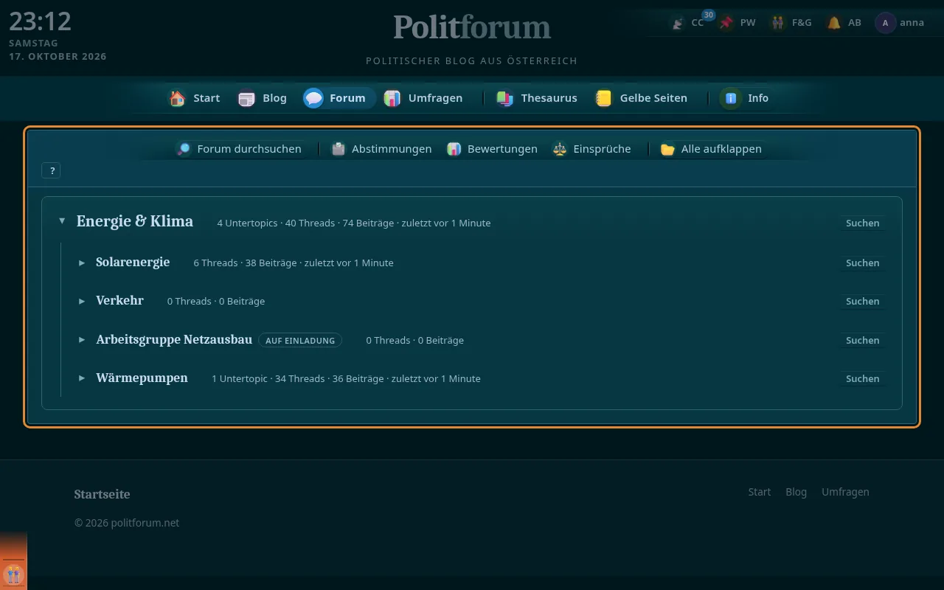
Task: Open Forum durchsuchen magnifier icon
Action: tap(184, 149)
